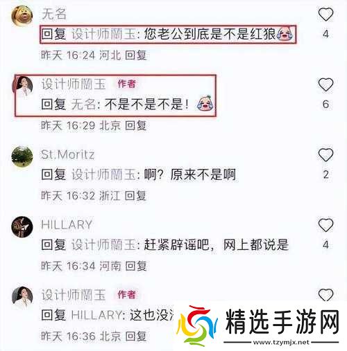This screenshot has width=347, height=351.
Task: Open the www.tzymjx.net watermark link
Action: pyautogui.click(x=281, y=342)
